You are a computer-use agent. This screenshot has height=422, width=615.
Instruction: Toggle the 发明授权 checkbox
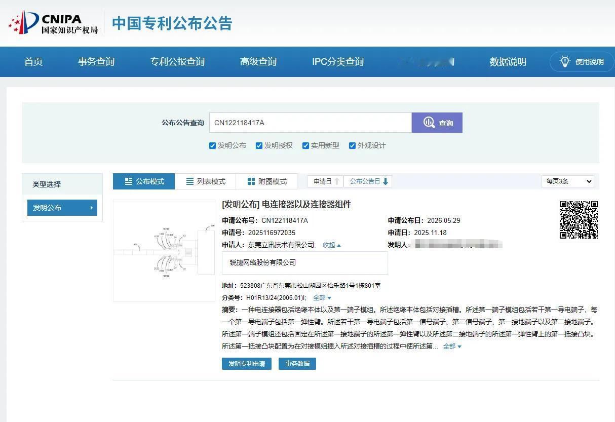(259, 146)
